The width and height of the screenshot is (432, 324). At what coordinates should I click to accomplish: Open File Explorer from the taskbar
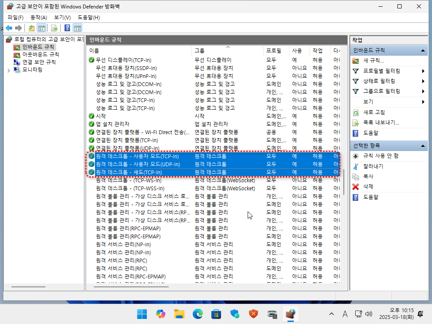(x=179, y=314)
